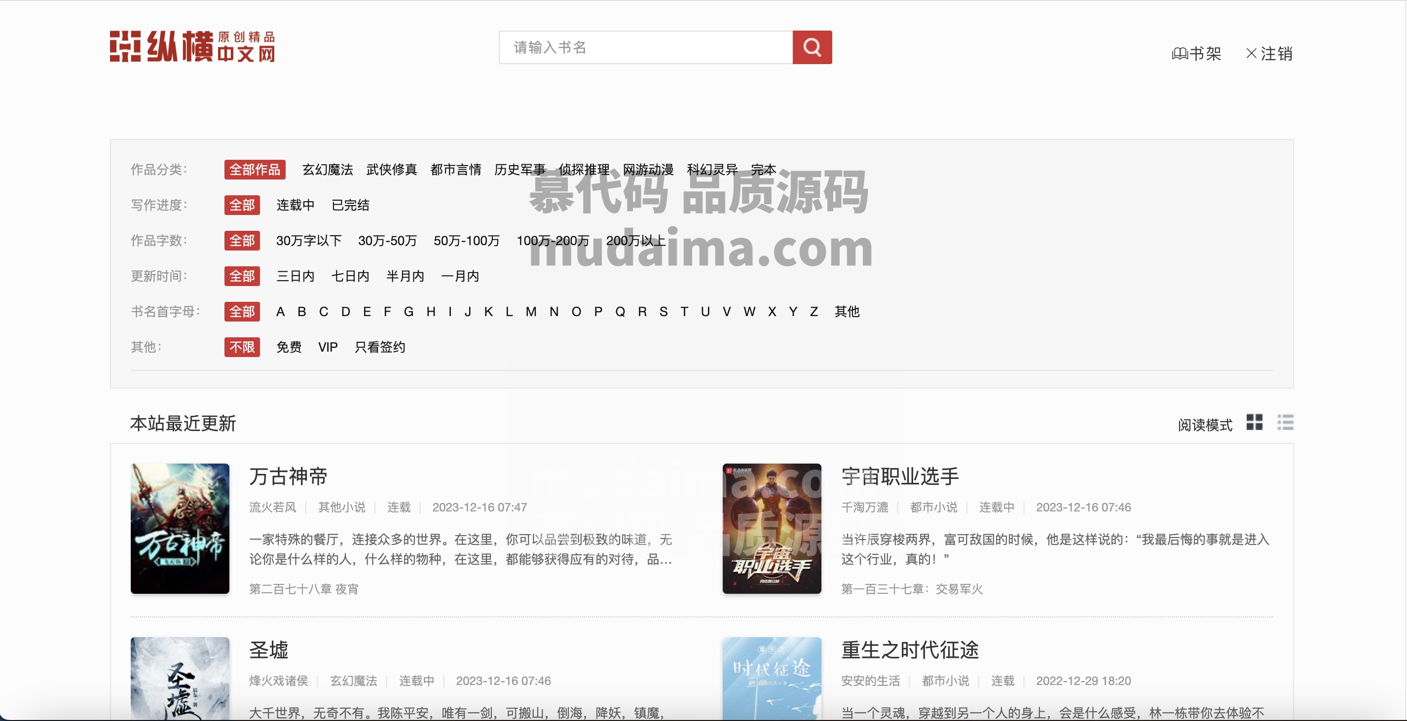The image size is (1407, 721).
Task: Filter word count 50万-100万
Action: 467,241
